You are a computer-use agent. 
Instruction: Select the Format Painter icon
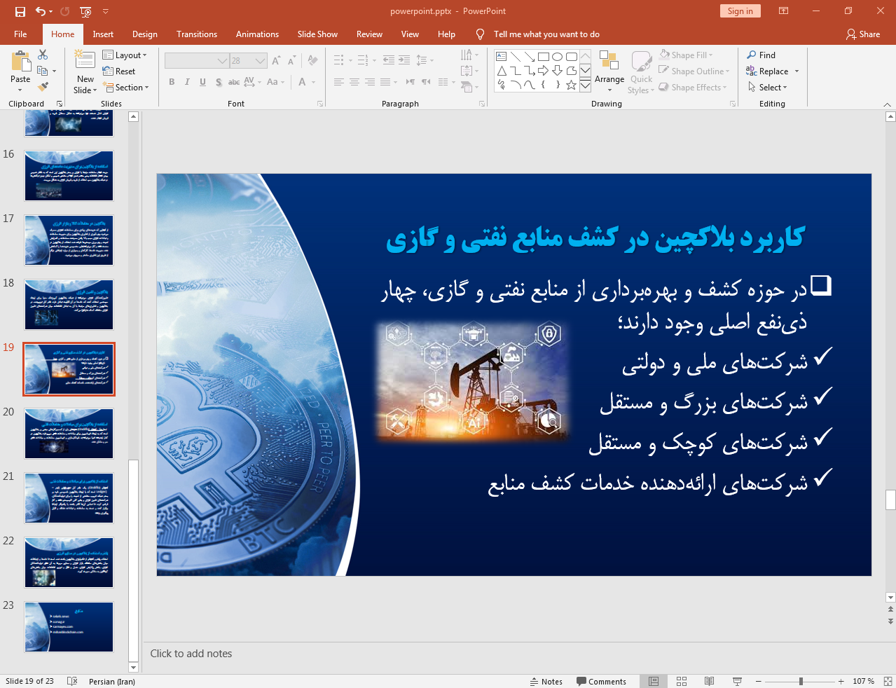pos(43,87)
